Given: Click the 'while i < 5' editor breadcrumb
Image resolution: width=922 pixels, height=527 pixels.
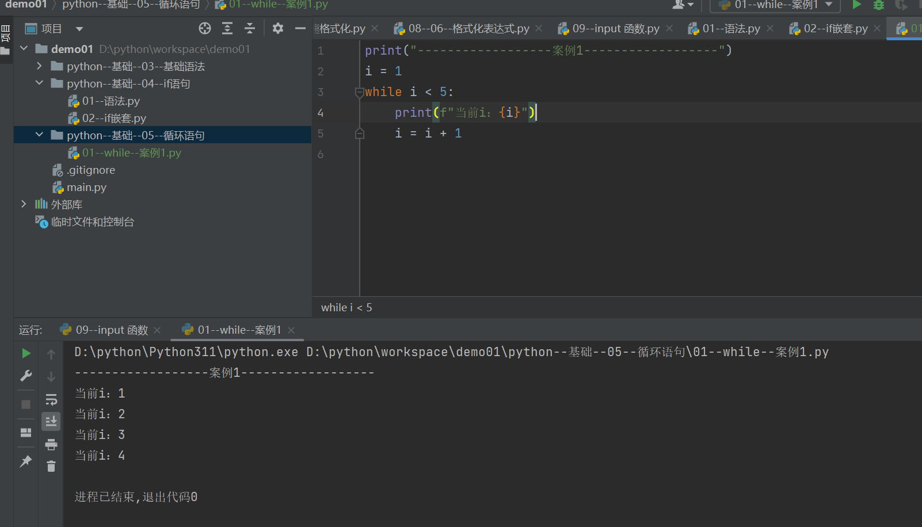Looking at the screenshot, I should pos(346,307).
